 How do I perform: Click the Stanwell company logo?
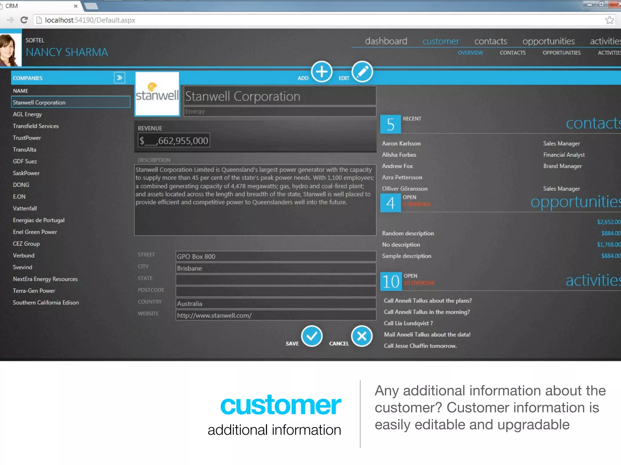[157, 94]
